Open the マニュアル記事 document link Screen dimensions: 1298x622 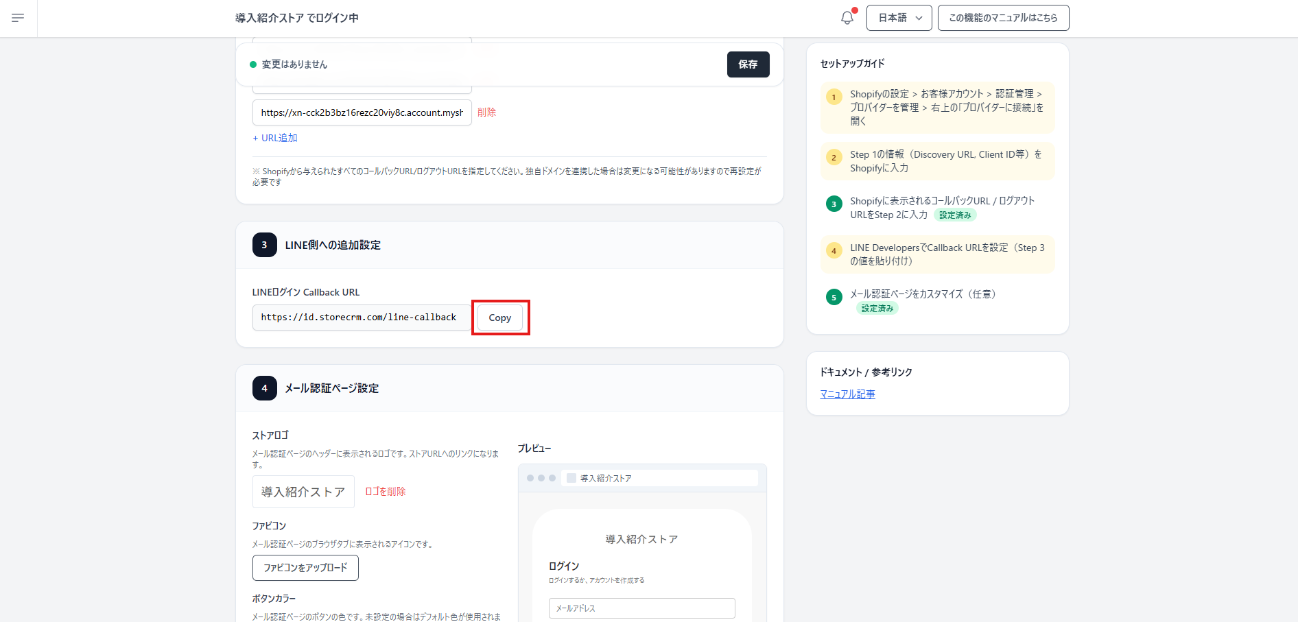pos(847,394)
